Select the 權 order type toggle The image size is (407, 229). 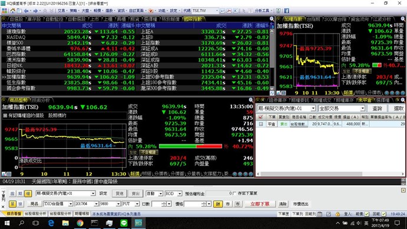click(x=28, y=194)
